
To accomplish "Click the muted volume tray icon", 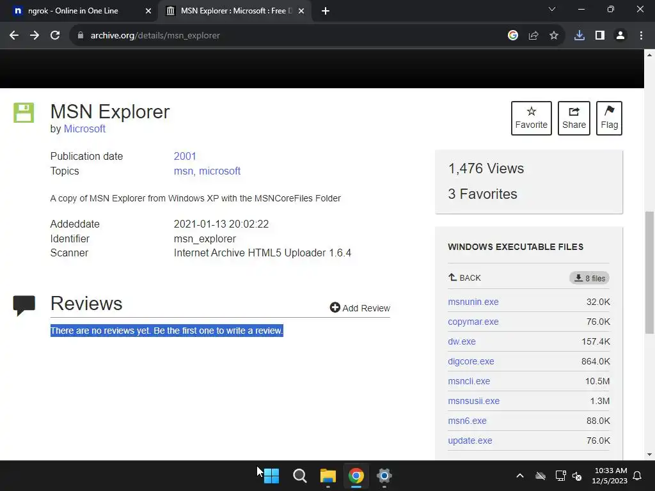I will pos(577,476).
